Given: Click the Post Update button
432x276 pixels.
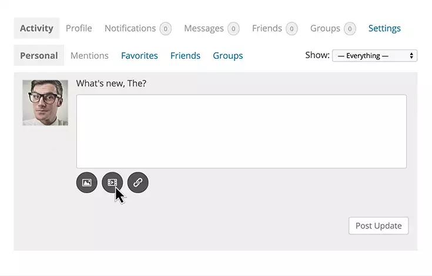Looking at the screenshot, I should (x=379, y=225).
